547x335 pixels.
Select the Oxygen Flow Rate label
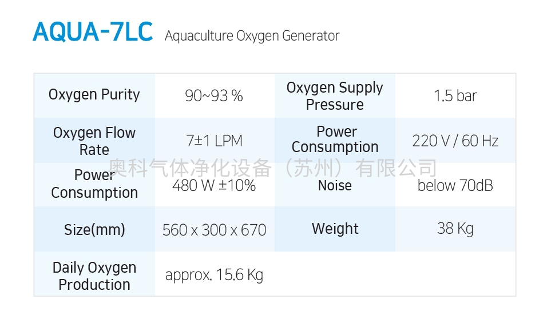tap(94, 141)
